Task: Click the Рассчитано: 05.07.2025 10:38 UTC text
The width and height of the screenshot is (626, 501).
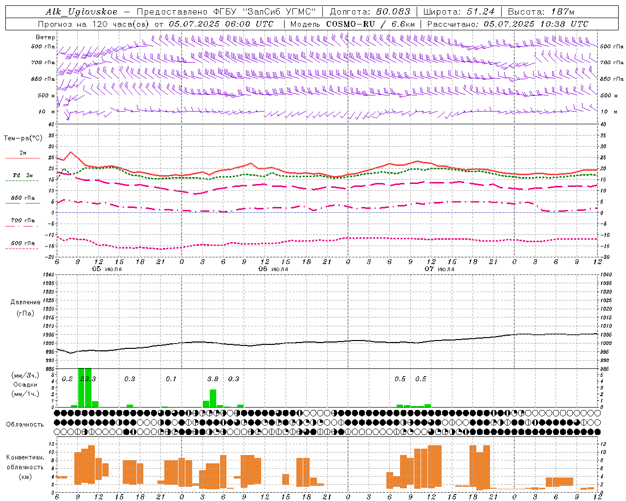Action: (x=508, y=24)
